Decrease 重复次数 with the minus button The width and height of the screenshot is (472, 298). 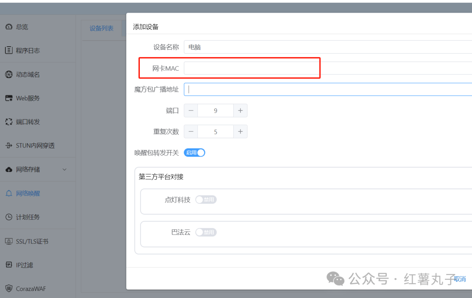pyautogui.click(x=191, y=132)
